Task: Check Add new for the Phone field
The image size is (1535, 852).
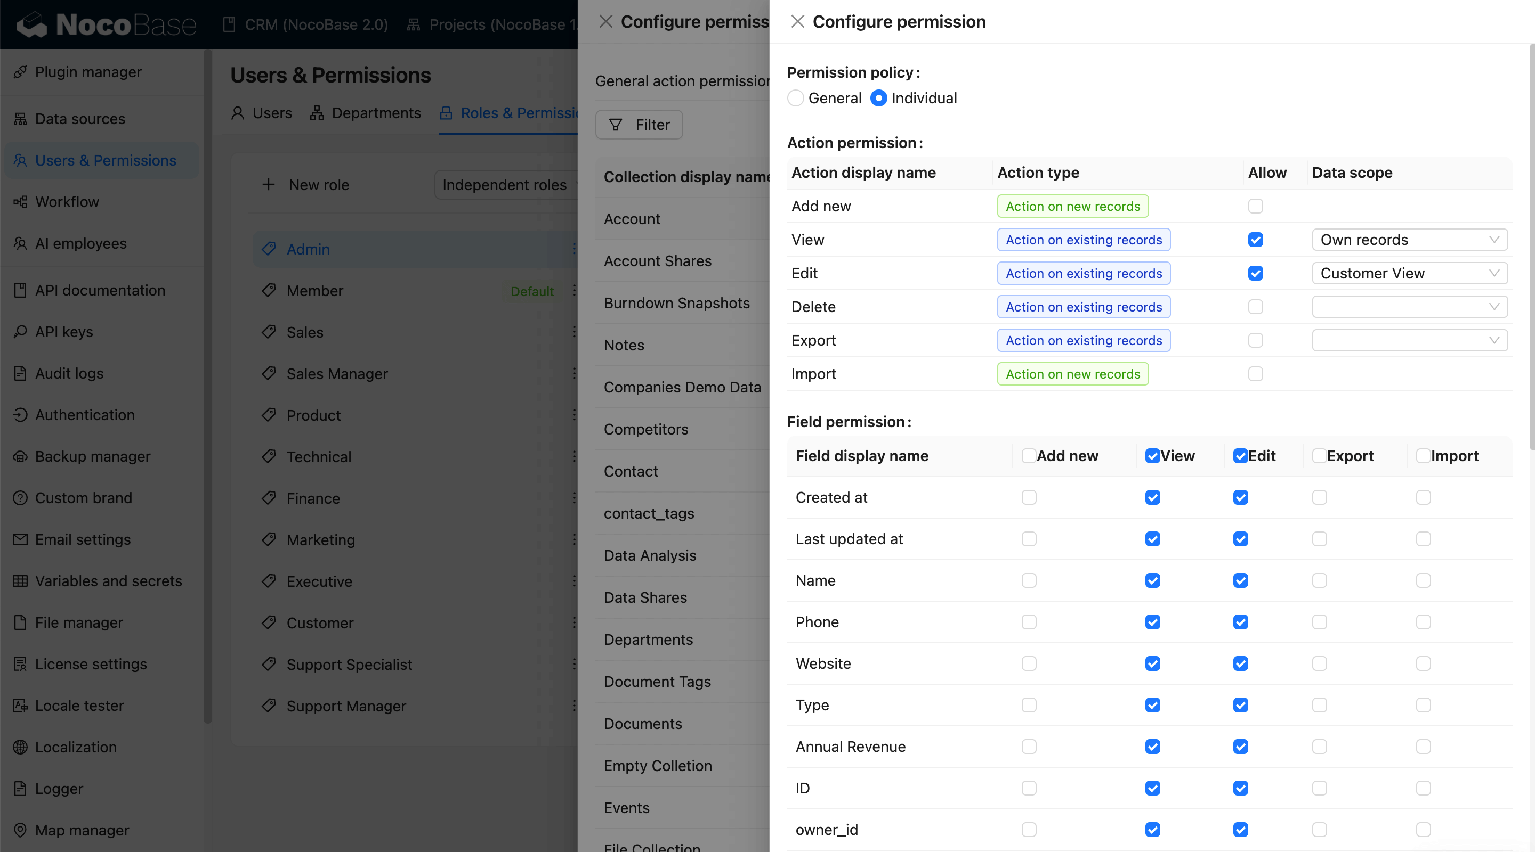Action: [1029, 622]
